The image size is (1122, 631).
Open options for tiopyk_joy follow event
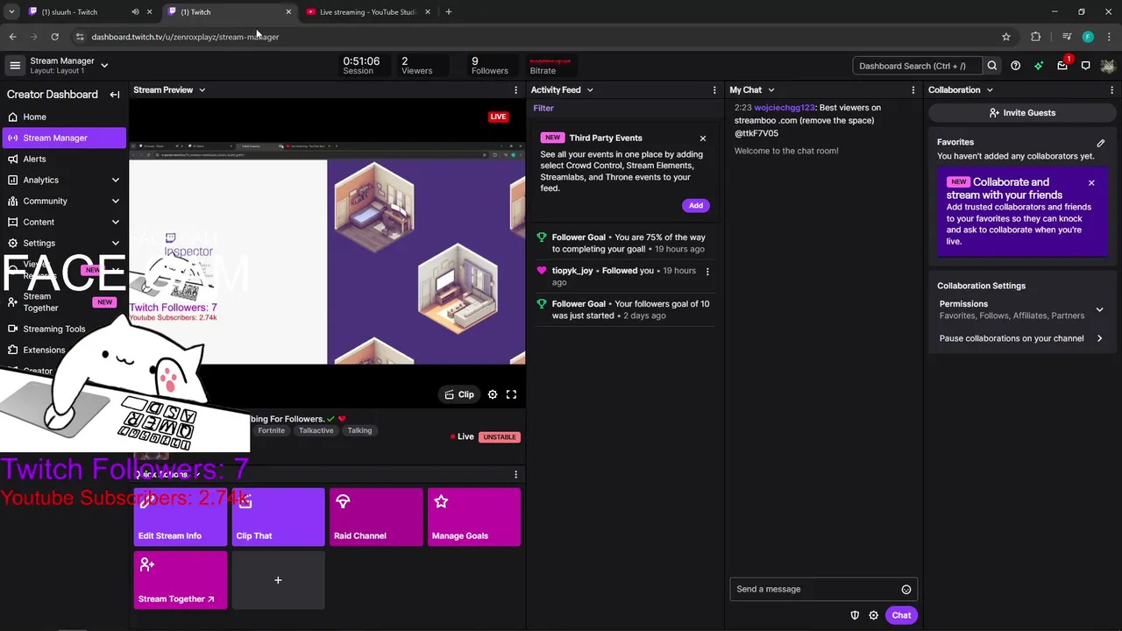[707, 272]
